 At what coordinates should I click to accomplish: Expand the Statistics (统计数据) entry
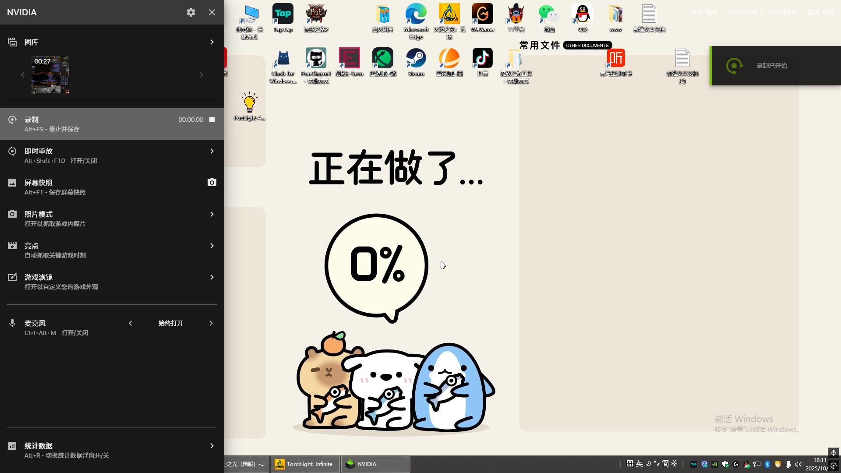[x=212, y=446]
